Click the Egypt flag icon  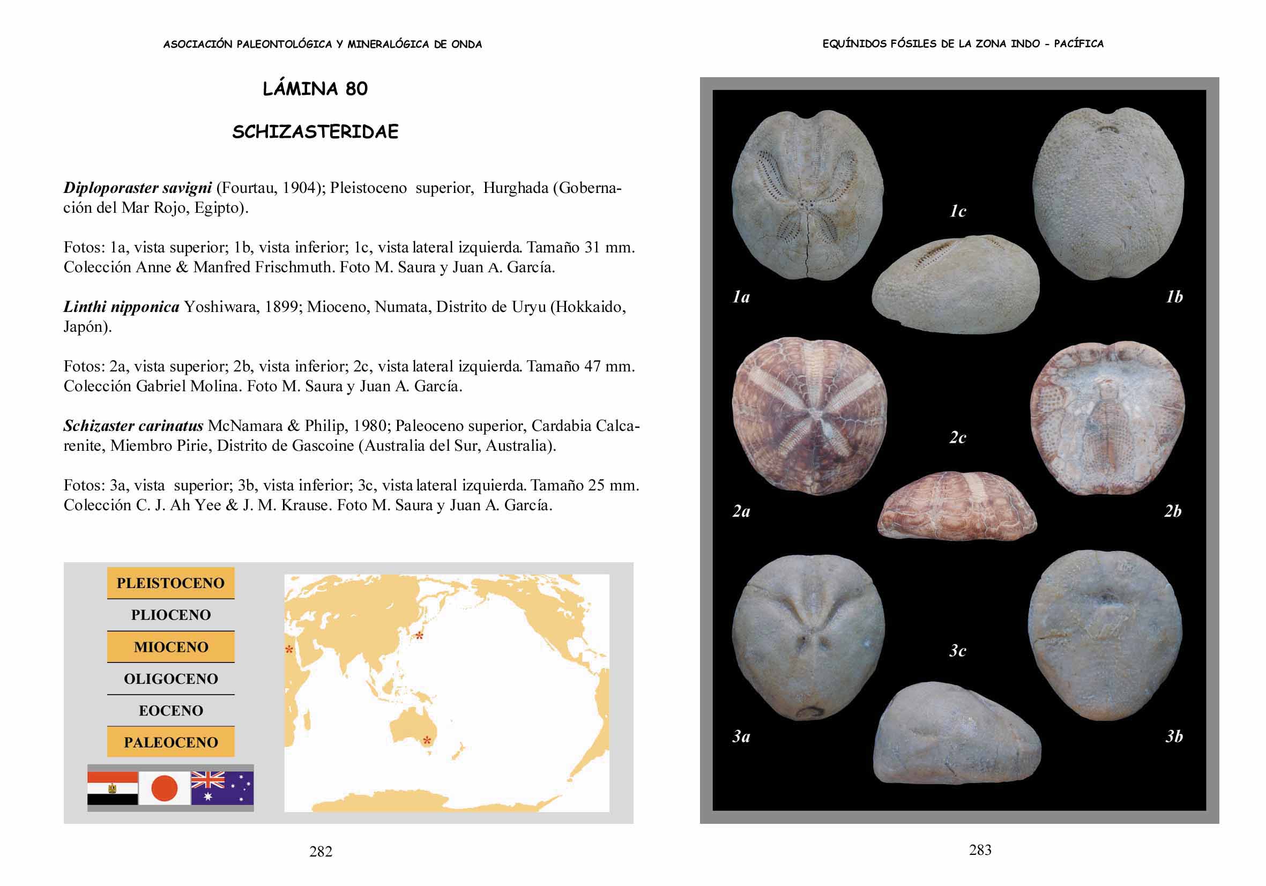[113, 788]
